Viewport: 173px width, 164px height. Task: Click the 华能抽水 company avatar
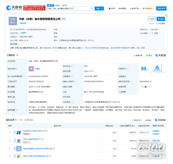[13, 21]
